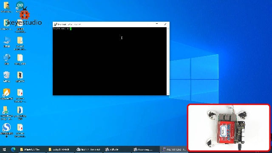Viewport: 272px width, 153px height.
Task: Click the Raspberry Pi camera preview thumbnail
Action: tap(229, 127)
